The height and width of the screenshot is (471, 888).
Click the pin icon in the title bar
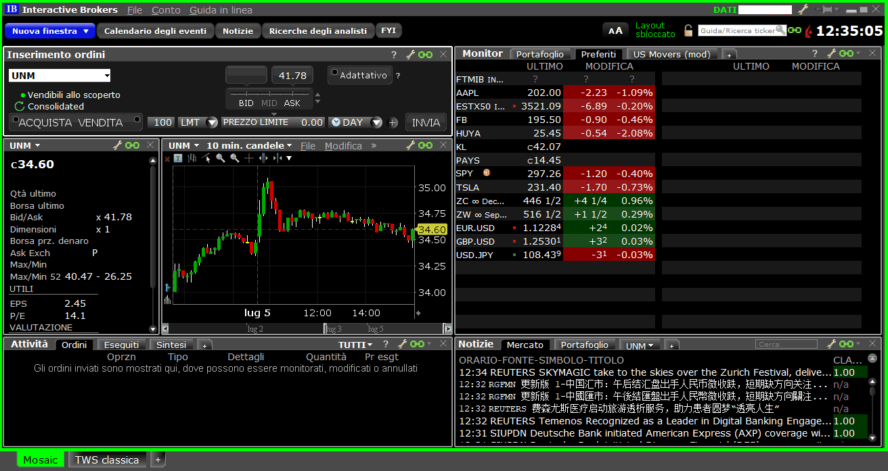pos(824,9)
